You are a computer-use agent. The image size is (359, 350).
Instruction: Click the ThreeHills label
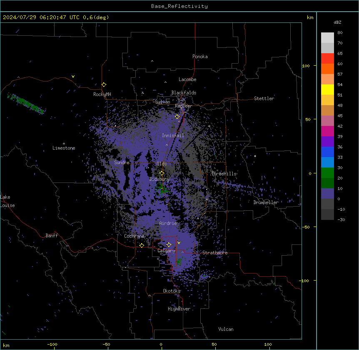[224, 174]
